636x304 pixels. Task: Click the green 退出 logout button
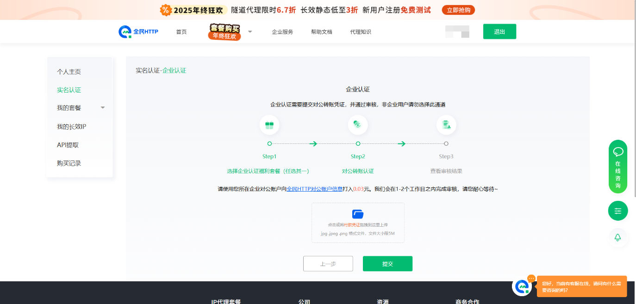coord(499,31)
